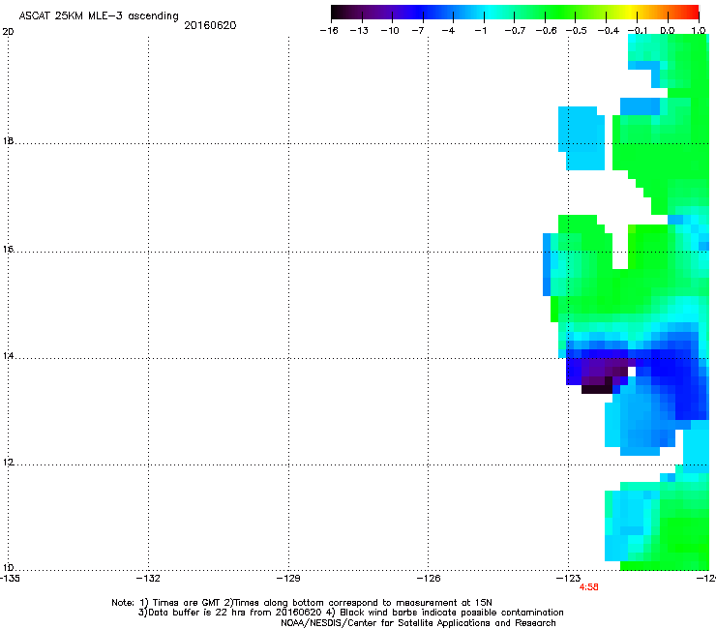
Task: Click the colorbar label -10
Action: click(390, 31)
